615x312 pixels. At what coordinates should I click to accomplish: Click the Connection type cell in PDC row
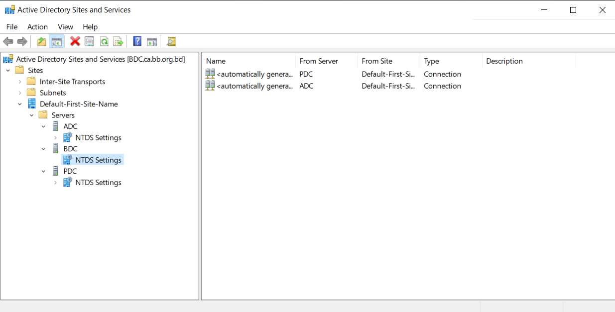point(442,74)
